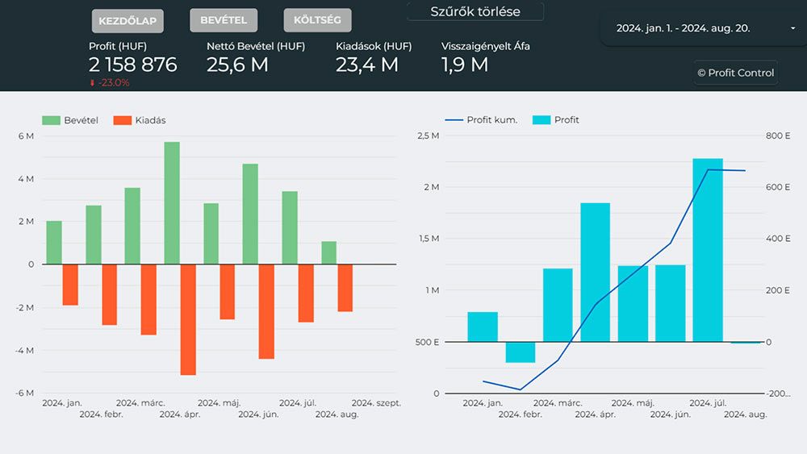Toggle the cyan Profit legend marker

(x=541, y=120)
